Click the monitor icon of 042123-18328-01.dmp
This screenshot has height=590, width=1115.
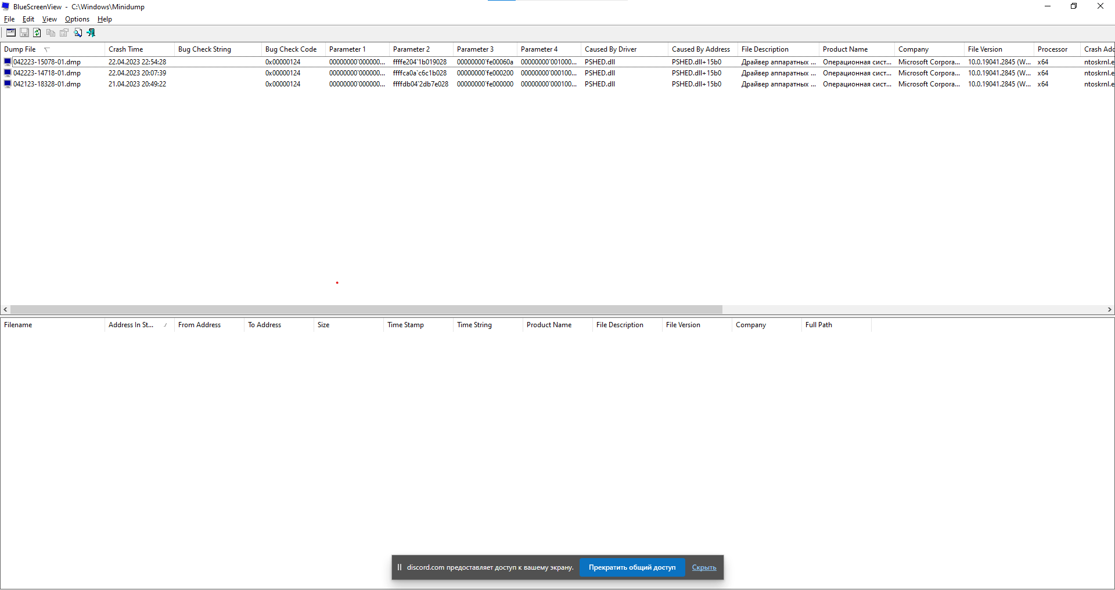(x=8, y=84)
